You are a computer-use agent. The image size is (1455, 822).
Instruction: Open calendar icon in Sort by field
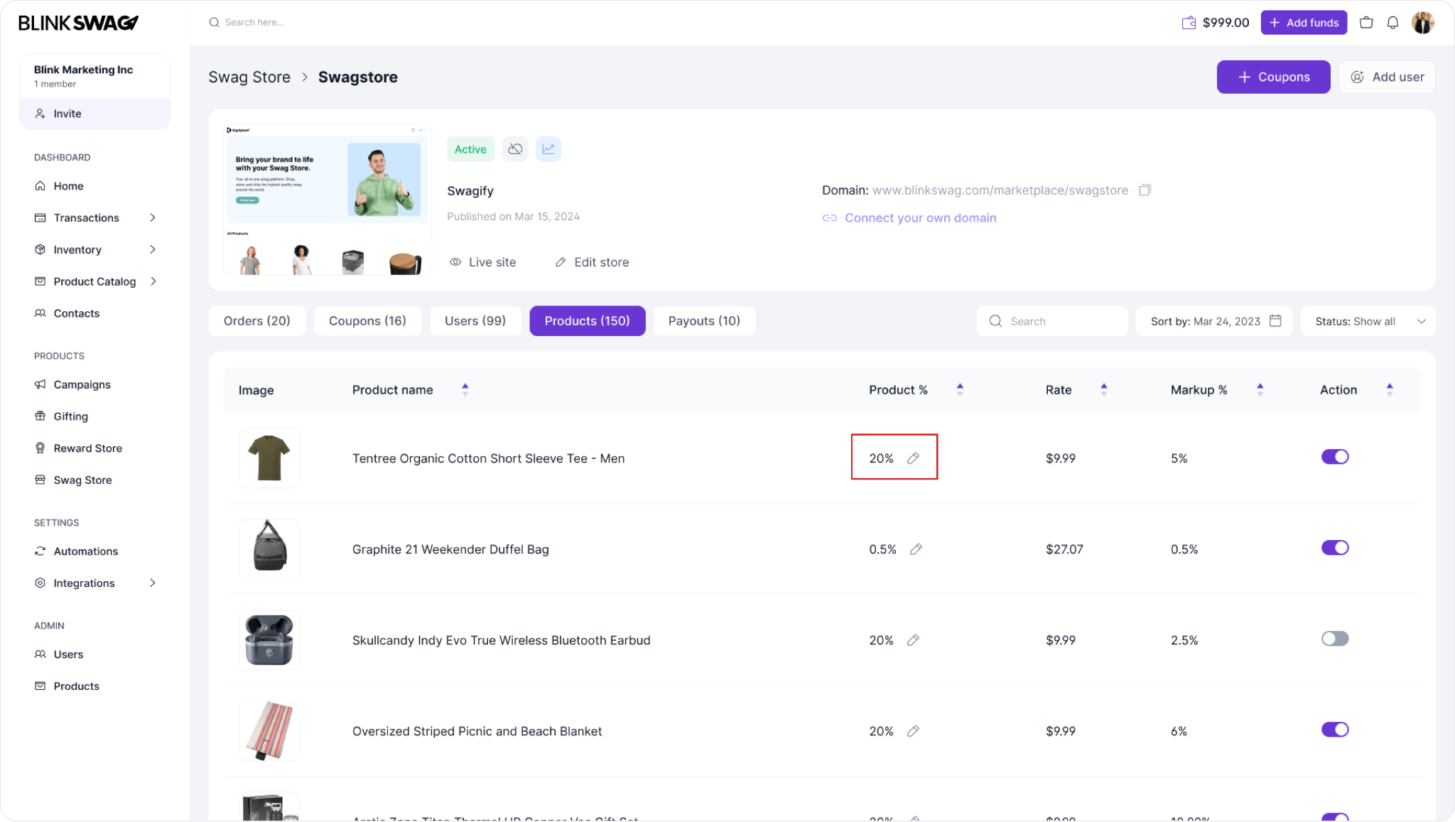tap(1275, 321)
